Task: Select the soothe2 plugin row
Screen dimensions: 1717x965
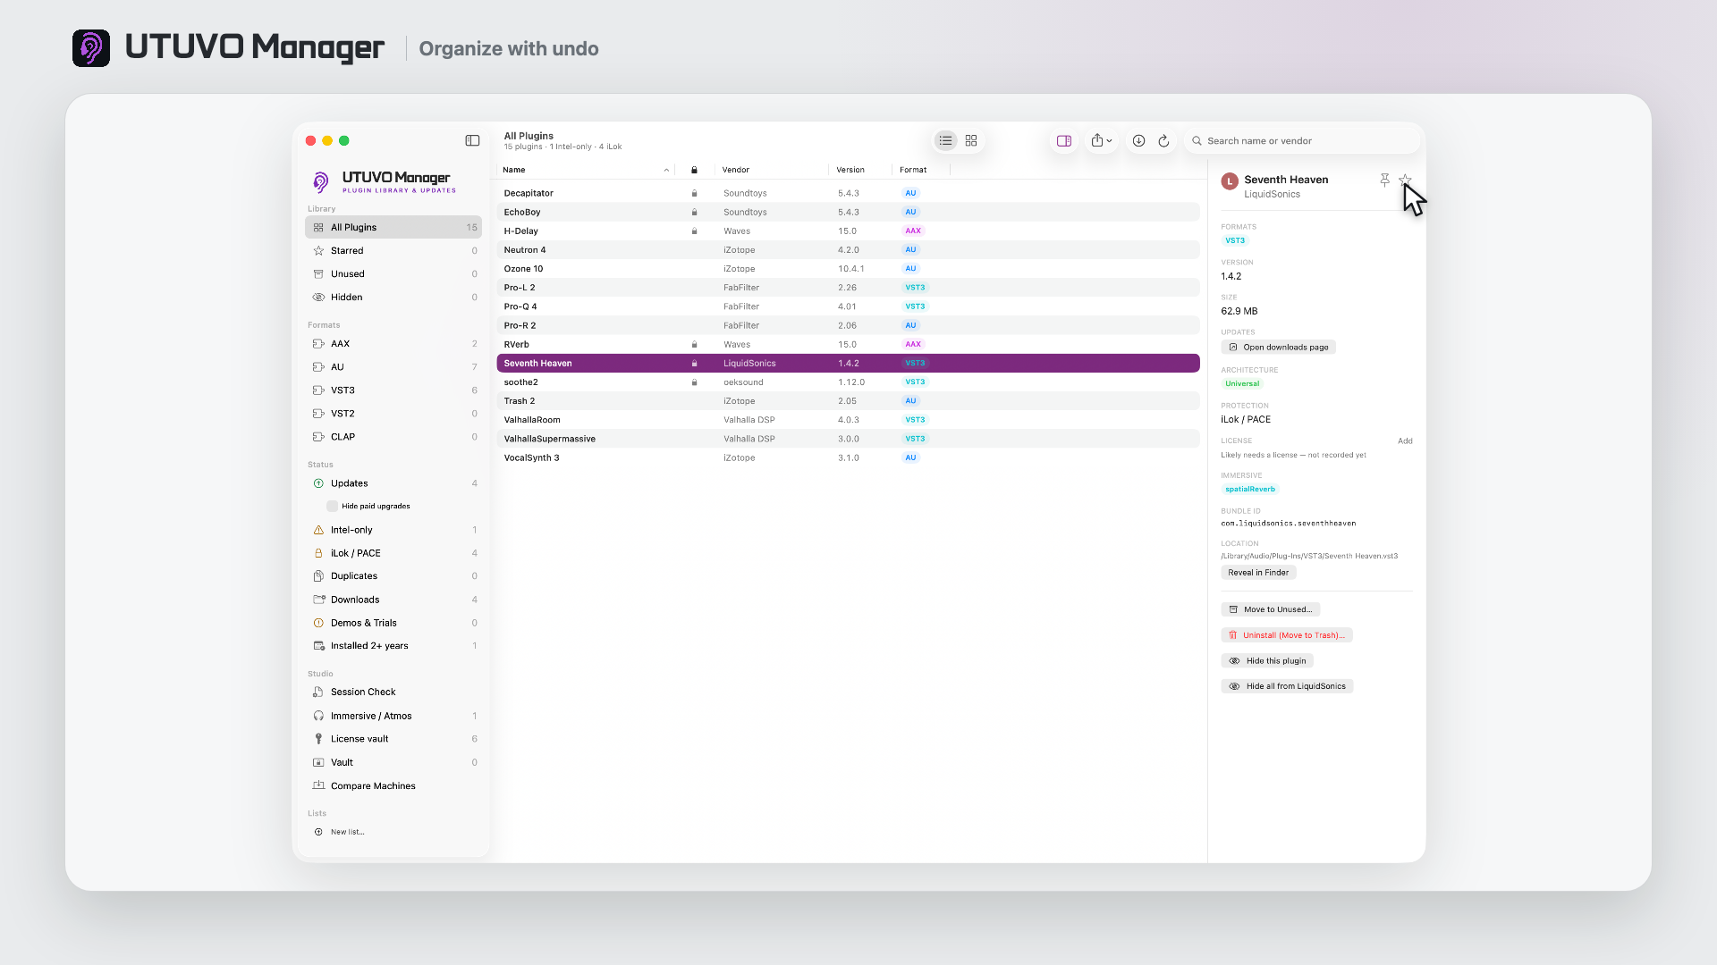Action: pos(848,382)
